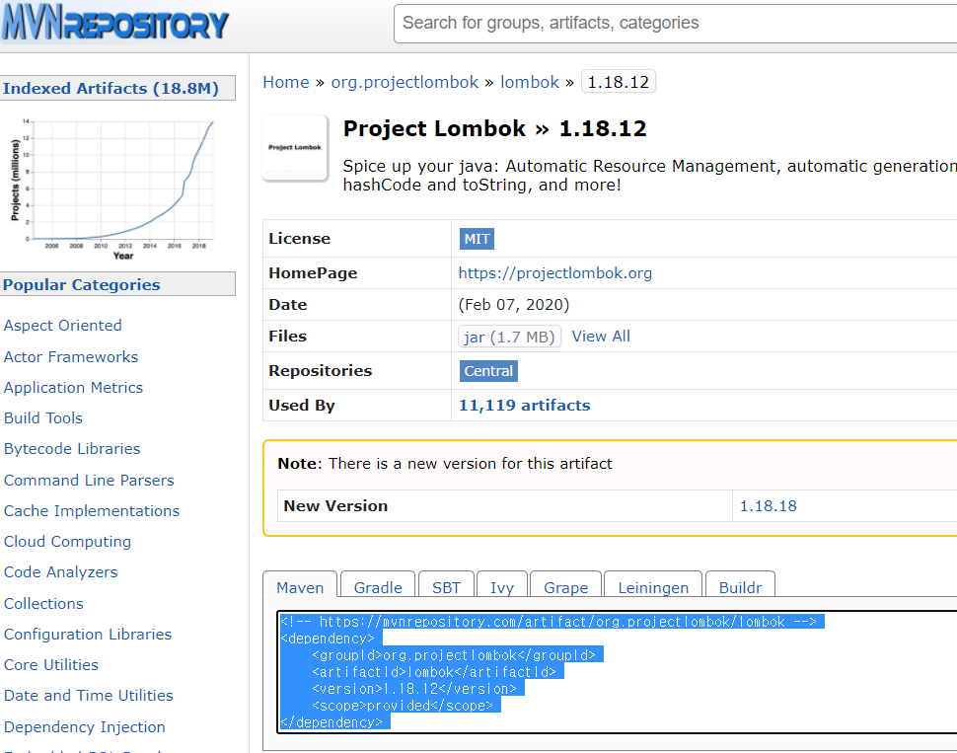Viewport: 957px width, 753px height.
Task: Open the Date and Time Utilities category
Action: point(89,695)
